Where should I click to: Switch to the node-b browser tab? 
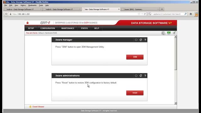[x=62, y=9]
